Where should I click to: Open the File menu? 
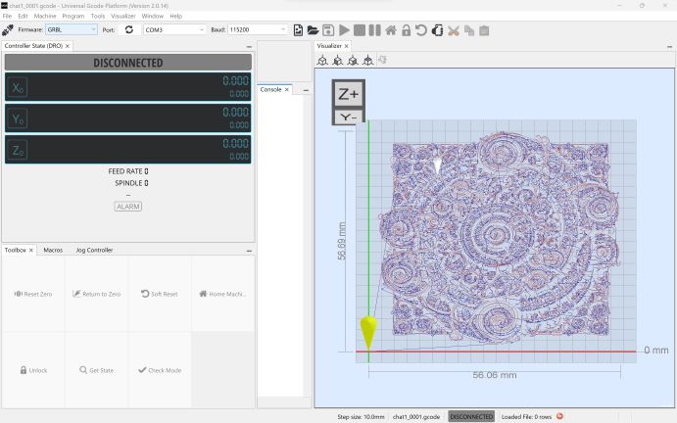[7, 16]
